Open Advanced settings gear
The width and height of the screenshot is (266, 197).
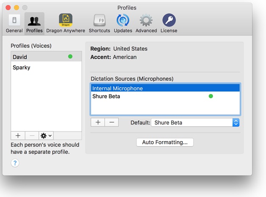click(x=146, y=24)
